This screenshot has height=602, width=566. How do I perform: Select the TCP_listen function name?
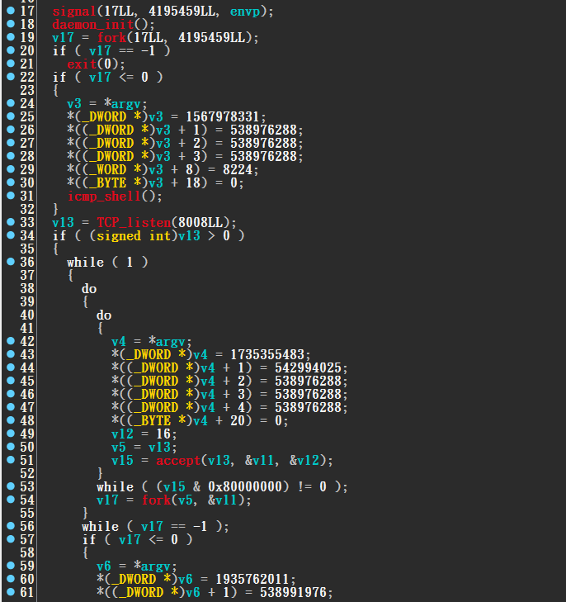pos(134,223)
